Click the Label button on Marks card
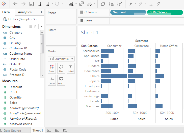The width and height of the screenshot is (184, 133). coord(71,68)
